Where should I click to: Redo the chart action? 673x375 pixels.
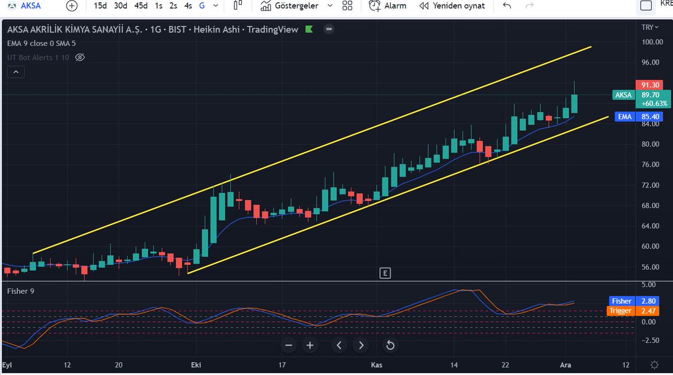coord(529,6)
